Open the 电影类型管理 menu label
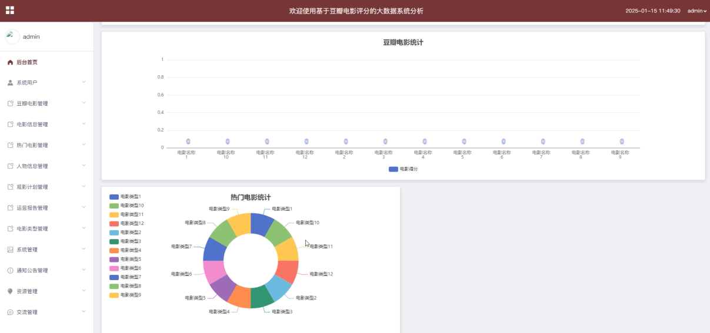Viewport: 710px width, 333px height. (x=32, y=229)
